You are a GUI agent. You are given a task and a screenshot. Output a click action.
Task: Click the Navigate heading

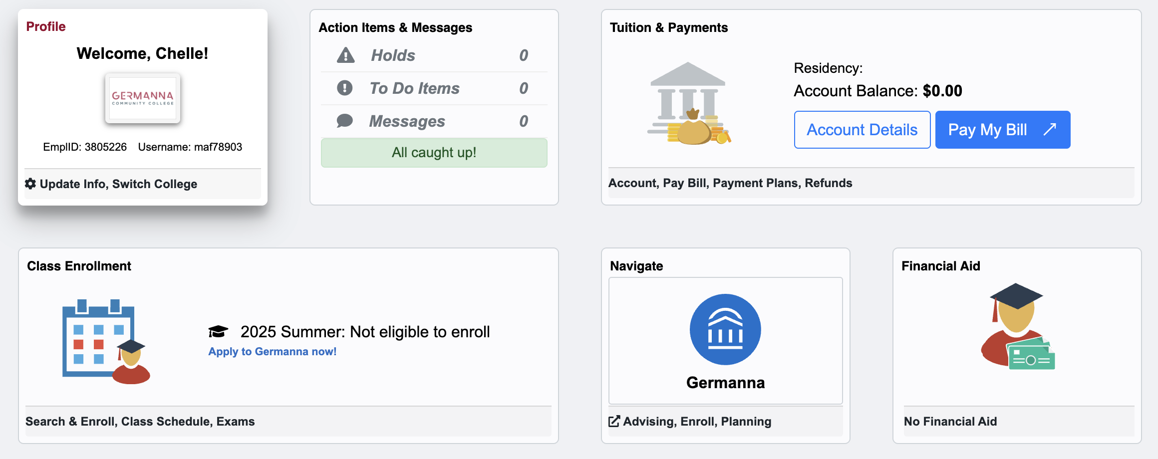636,266
